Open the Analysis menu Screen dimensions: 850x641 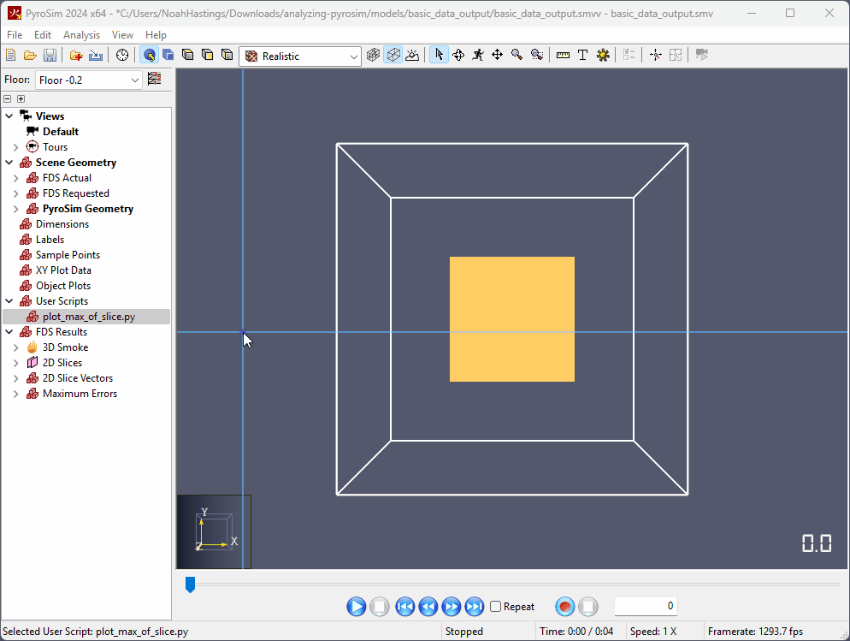(x=81, y=35)
